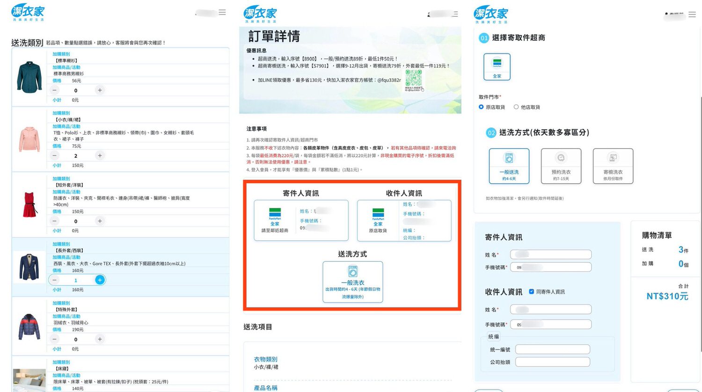
Task: Click the 統一編號 input field
Action: 553,349
